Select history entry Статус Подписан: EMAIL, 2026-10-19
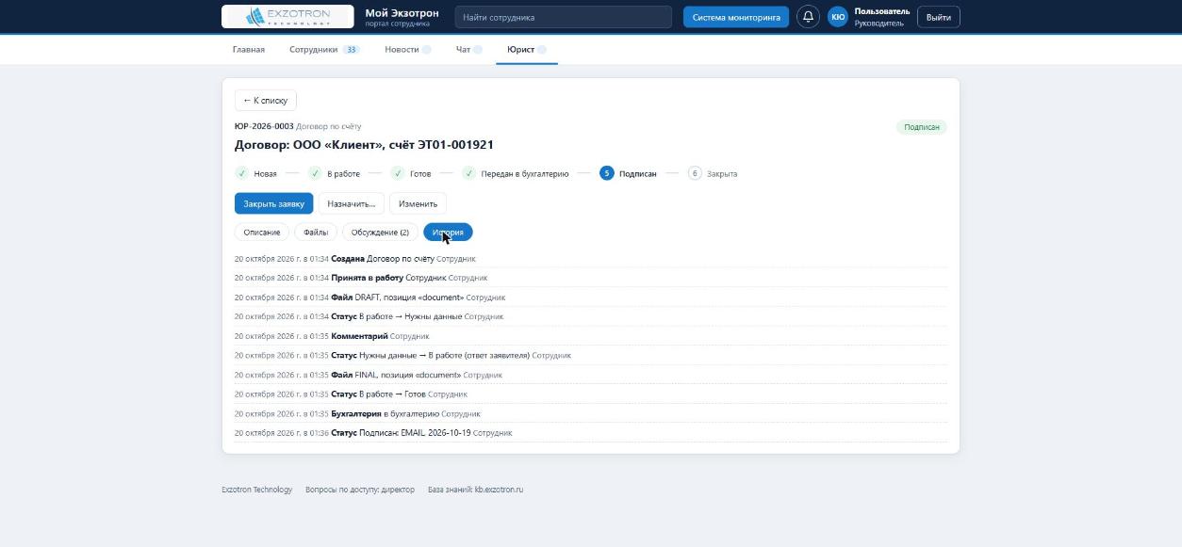1182x547 pixels. tap(591, 433)
